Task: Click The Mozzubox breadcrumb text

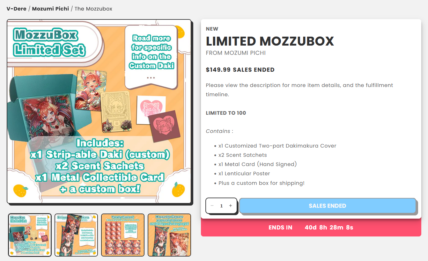Action: pos(93,9)
